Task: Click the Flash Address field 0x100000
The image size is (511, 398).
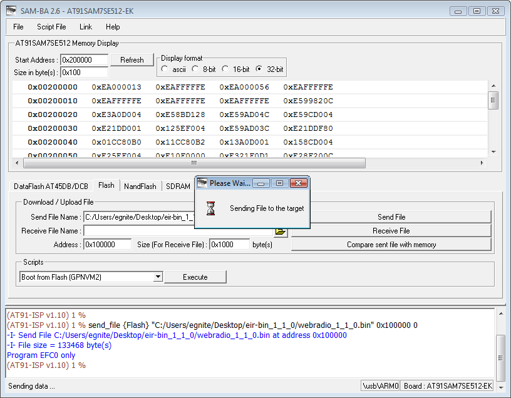Action: (108, 245)
